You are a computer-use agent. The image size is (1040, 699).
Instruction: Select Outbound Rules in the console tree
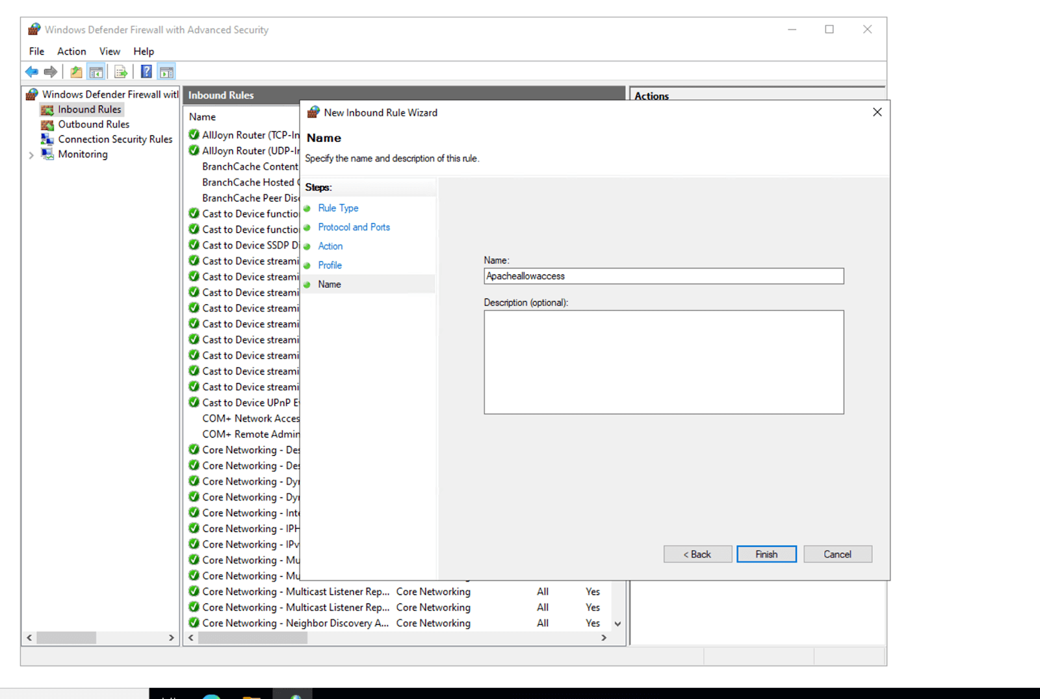point(94,124)
